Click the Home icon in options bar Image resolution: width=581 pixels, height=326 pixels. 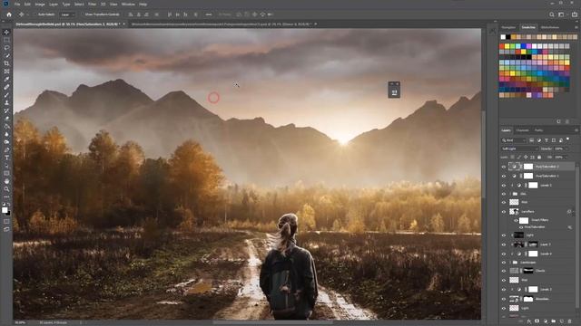[9, 14]
